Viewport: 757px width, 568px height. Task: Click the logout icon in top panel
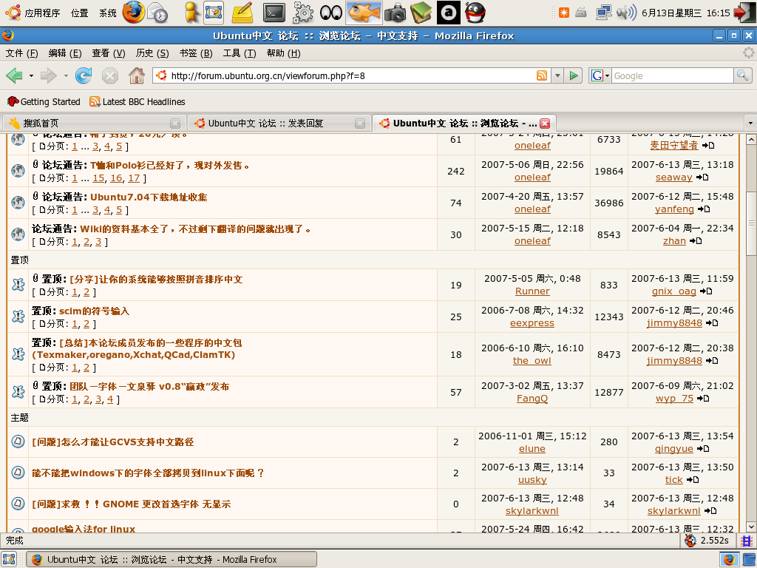pos(744,13)
